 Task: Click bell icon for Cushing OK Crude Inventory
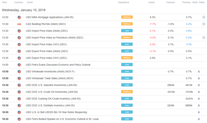(x=199, y=99)
